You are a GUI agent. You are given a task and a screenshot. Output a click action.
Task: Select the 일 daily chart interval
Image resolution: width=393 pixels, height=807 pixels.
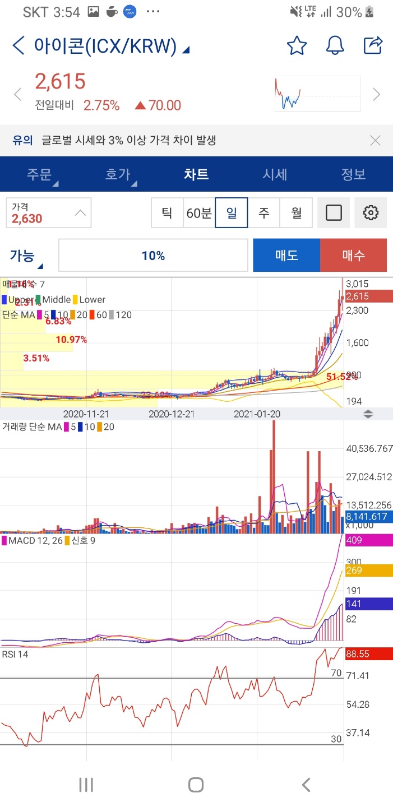(232, 213)
